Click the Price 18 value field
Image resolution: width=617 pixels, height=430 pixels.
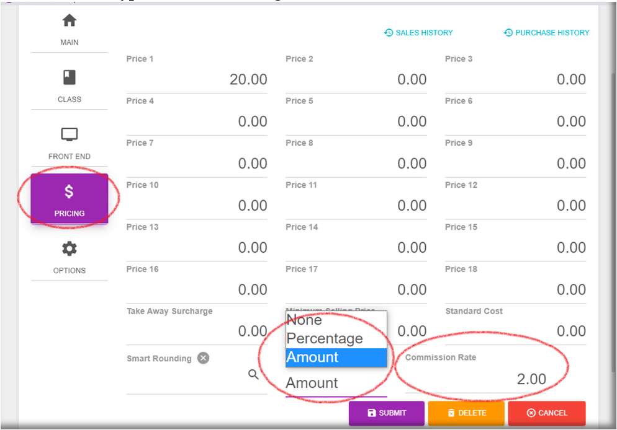(x=515, y=289)
